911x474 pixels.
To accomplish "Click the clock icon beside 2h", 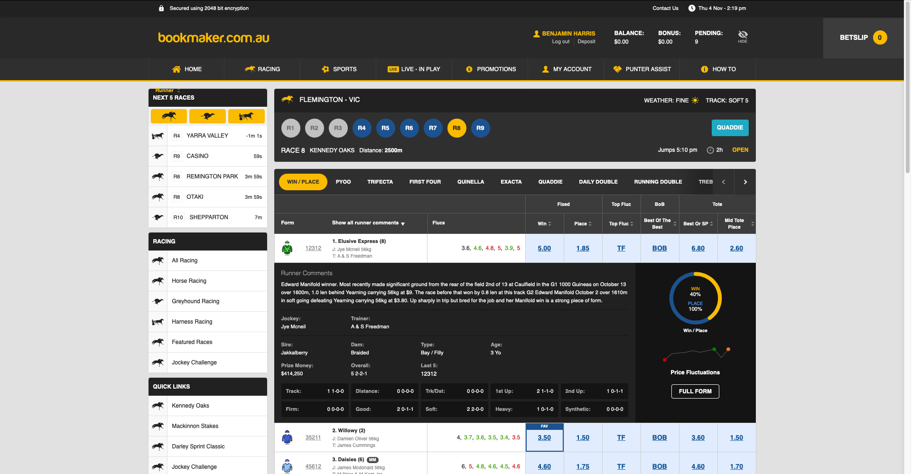I will pos(710,150).
